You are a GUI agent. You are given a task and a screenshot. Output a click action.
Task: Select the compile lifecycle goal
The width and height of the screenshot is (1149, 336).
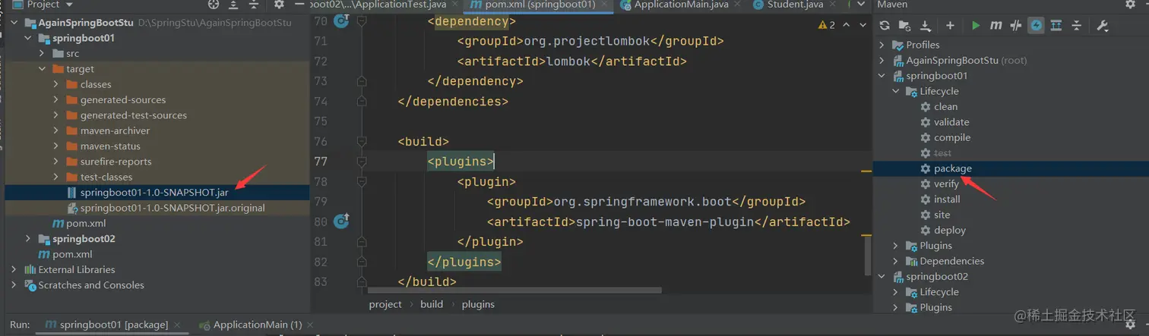[x=952, y=138]
